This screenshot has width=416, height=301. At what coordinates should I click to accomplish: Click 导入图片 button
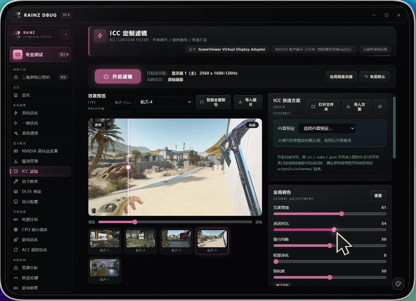pos(248,102)
